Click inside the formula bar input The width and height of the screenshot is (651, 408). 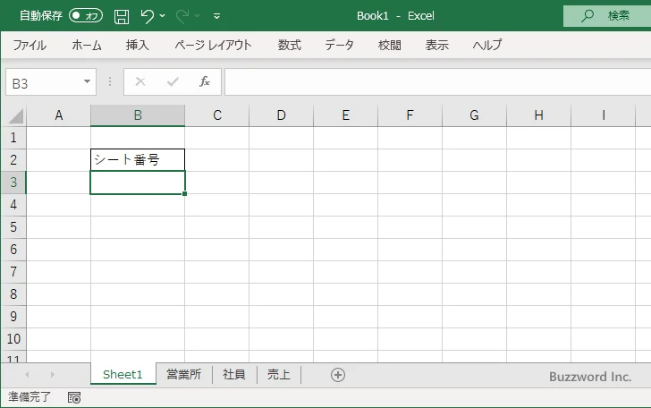pyautogui.click(x=437, y=81)
